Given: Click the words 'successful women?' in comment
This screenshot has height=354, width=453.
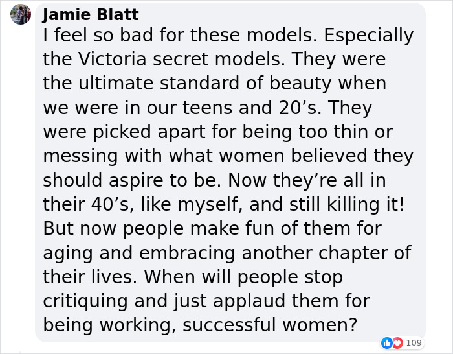Looking at the screenshot, I should point(270,325).
